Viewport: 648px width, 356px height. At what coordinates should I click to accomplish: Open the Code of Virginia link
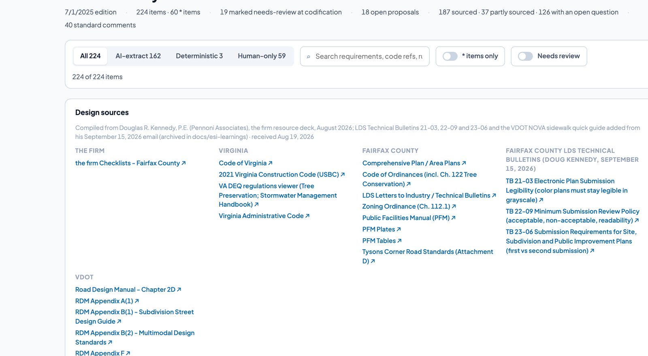coord(245,163)
